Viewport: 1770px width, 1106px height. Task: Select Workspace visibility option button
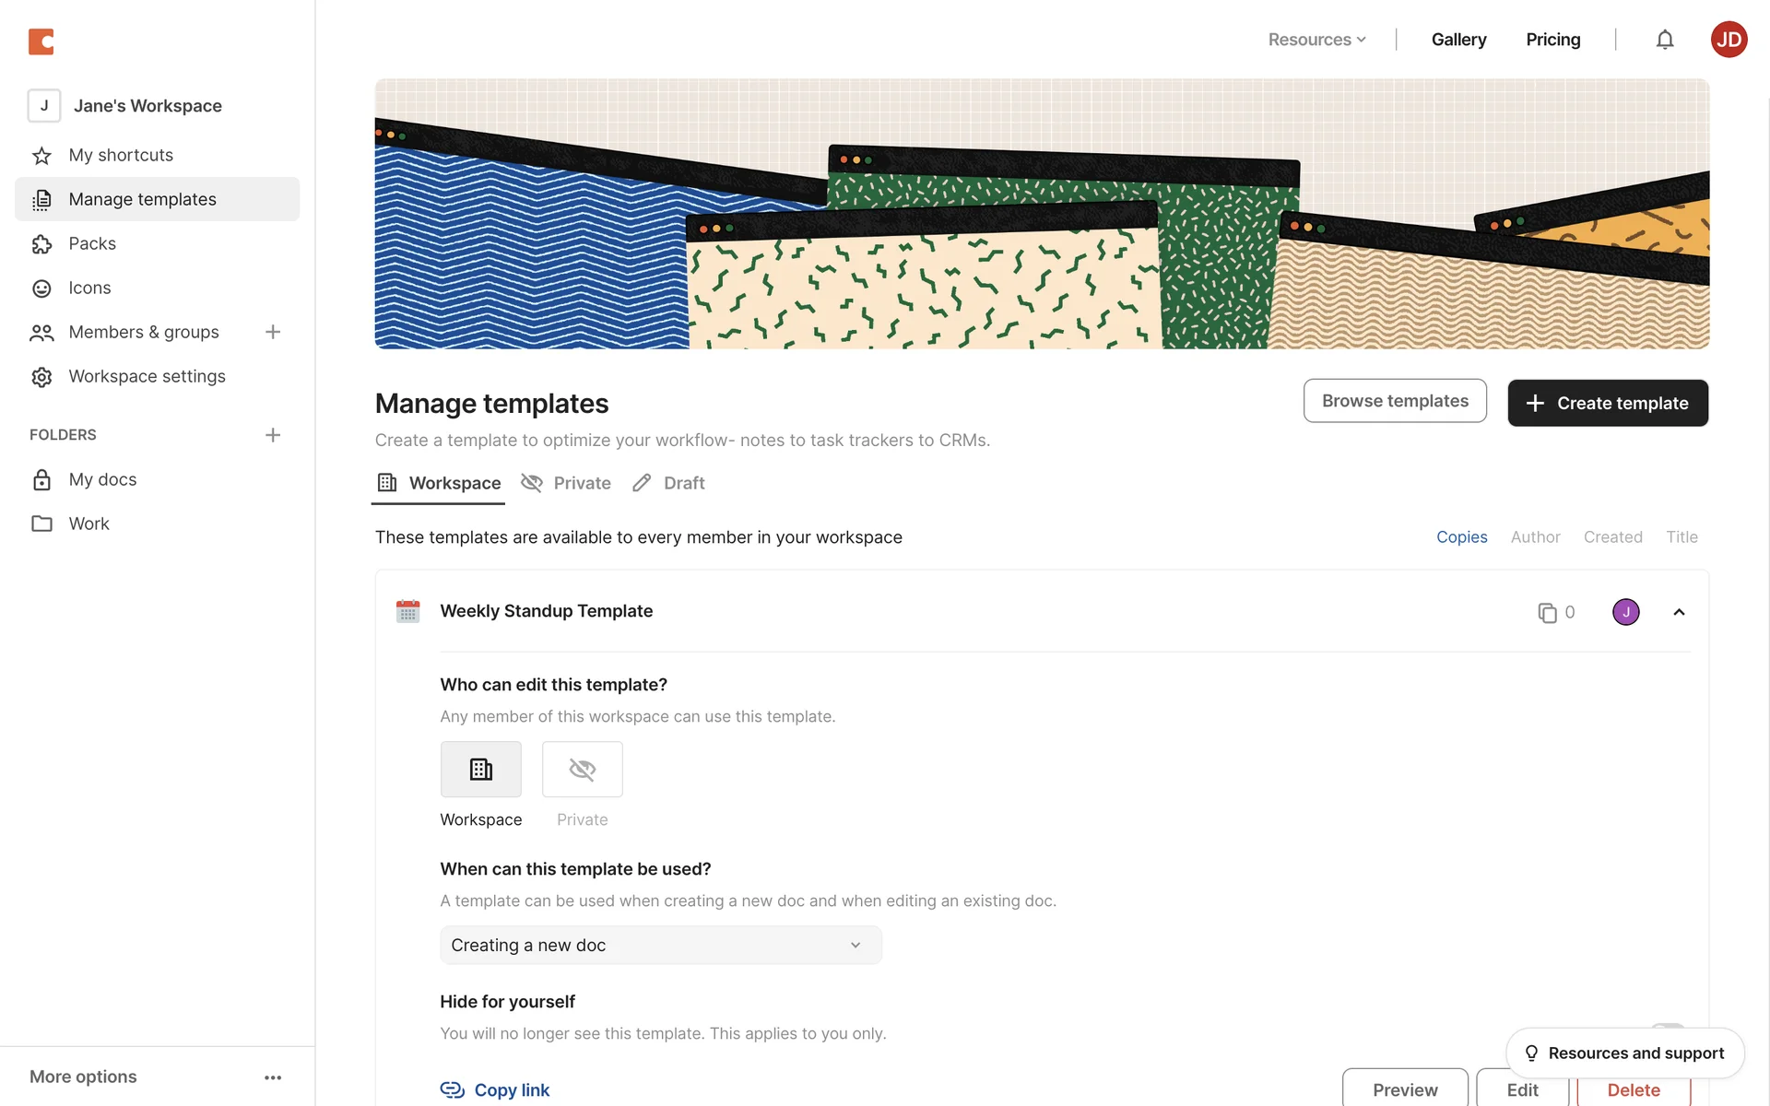(x=480, y=770)
